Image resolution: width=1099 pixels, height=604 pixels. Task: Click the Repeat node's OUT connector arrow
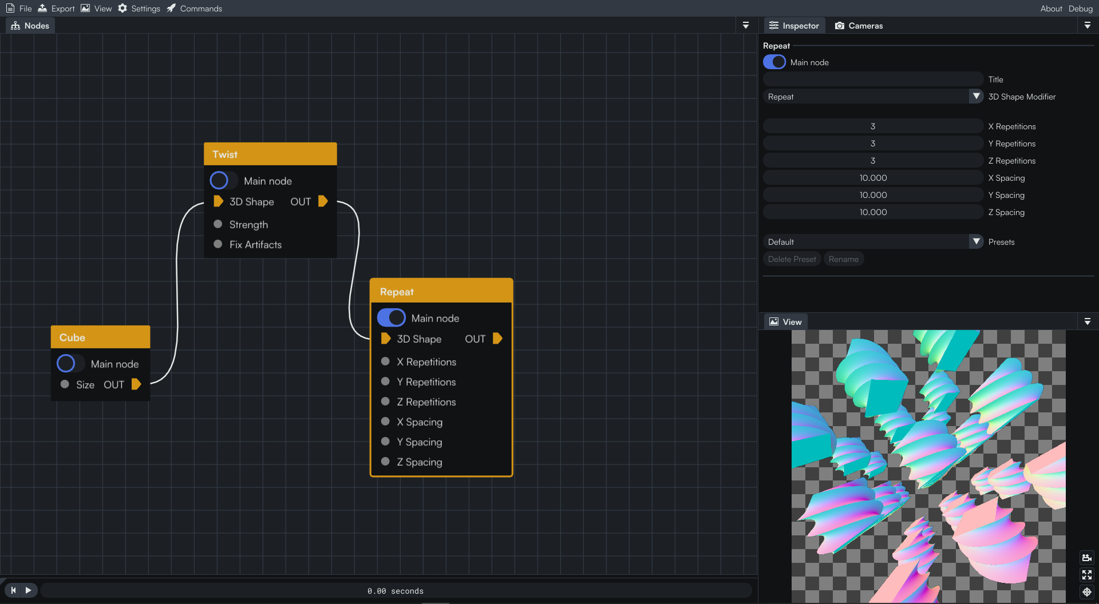pyautogui.click(x=497, y=339)
